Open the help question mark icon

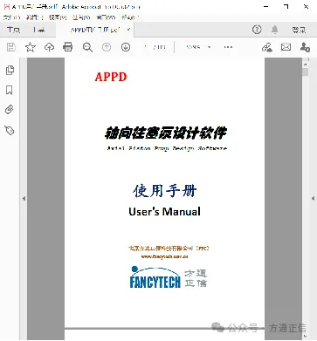click(257, 30)
